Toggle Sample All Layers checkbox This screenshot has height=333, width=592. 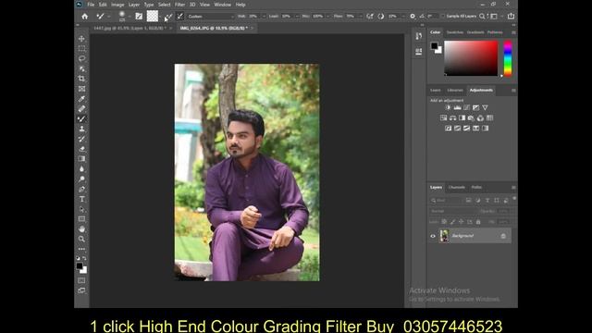tap(443, 17)
